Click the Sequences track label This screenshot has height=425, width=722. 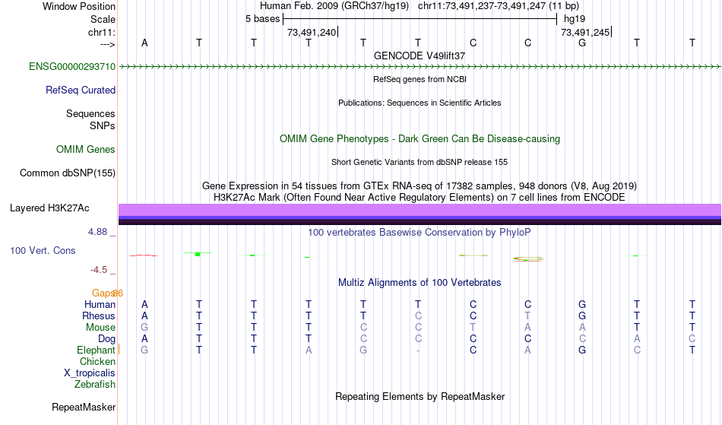[x=90, y=114]
